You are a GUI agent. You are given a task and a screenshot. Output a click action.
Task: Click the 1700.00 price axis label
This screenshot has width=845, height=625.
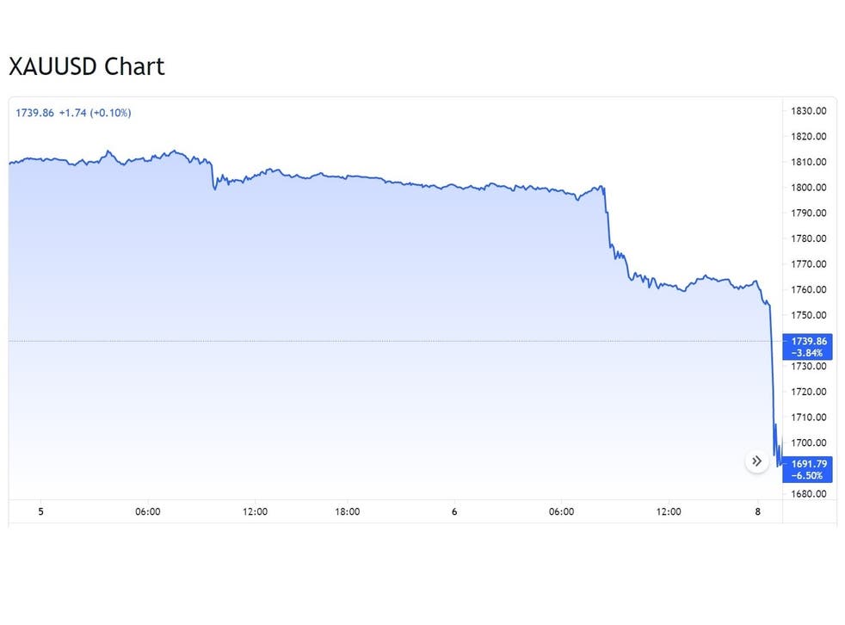click(809, 443)
